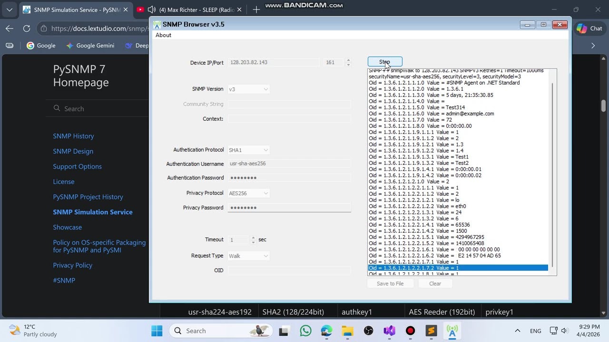Show more bookmarks with the chevron
The height and width of the screenshot is (342, 609).
[593, 46]
